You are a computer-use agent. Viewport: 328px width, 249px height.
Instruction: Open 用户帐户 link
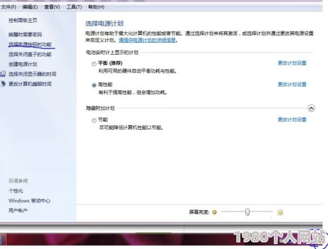coord(18,210)
